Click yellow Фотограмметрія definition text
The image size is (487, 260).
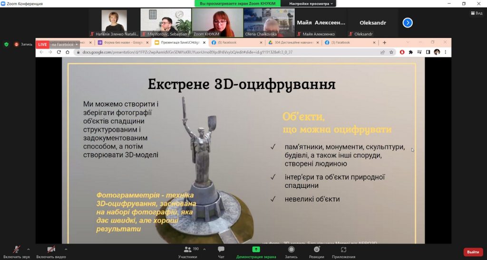click(x=146, y=212)
